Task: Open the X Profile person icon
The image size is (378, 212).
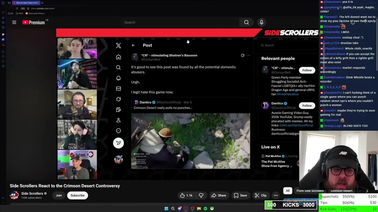Action: coord(118,120)
